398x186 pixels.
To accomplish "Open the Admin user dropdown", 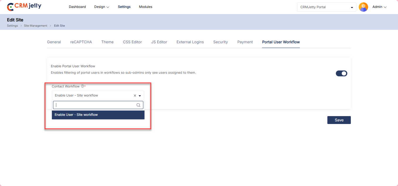I will pos(379,7).
